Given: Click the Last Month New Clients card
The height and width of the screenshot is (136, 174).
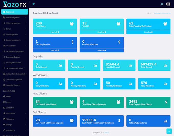Looking at the screenshot, I should tap(55, 102).
